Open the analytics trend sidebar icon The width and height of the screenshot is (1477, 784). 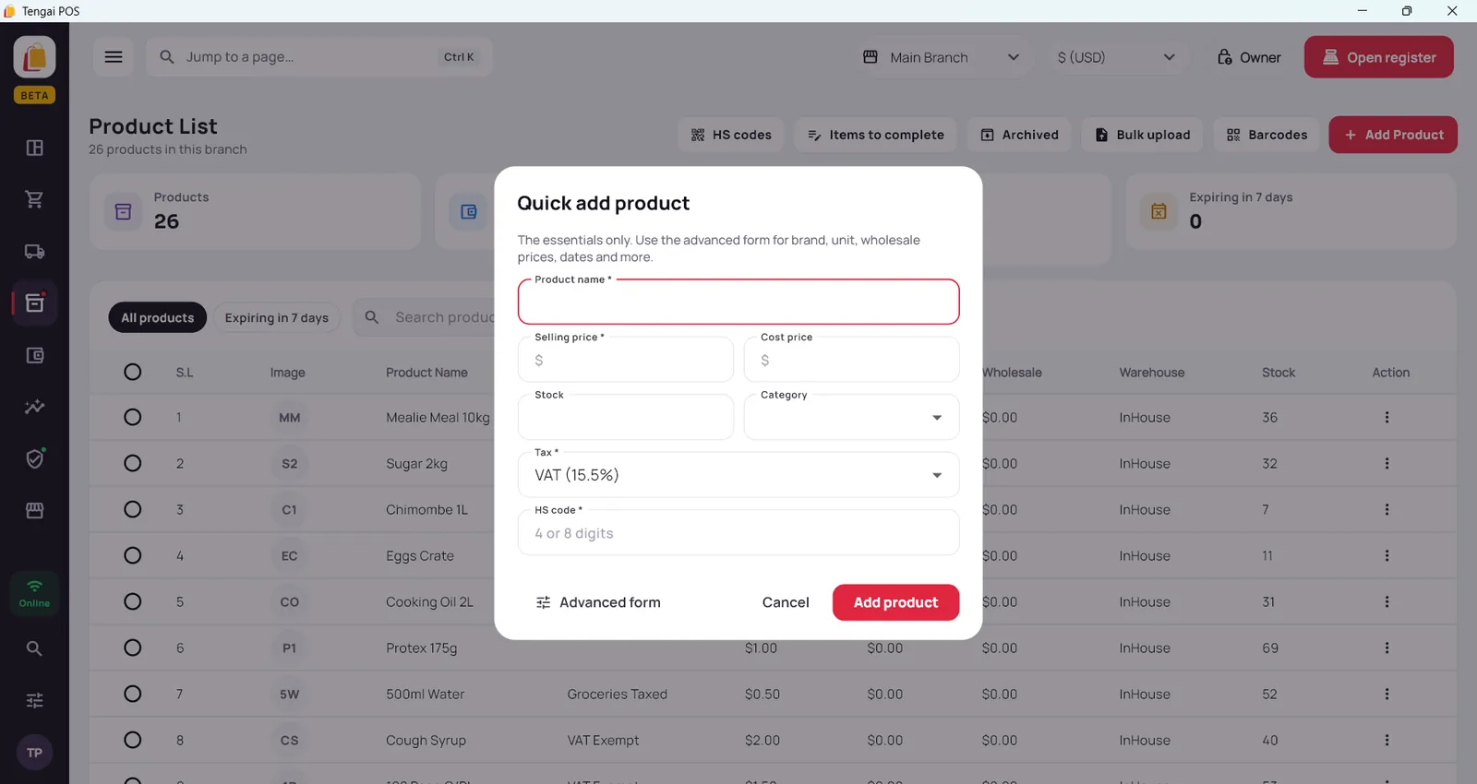[34, 407]
